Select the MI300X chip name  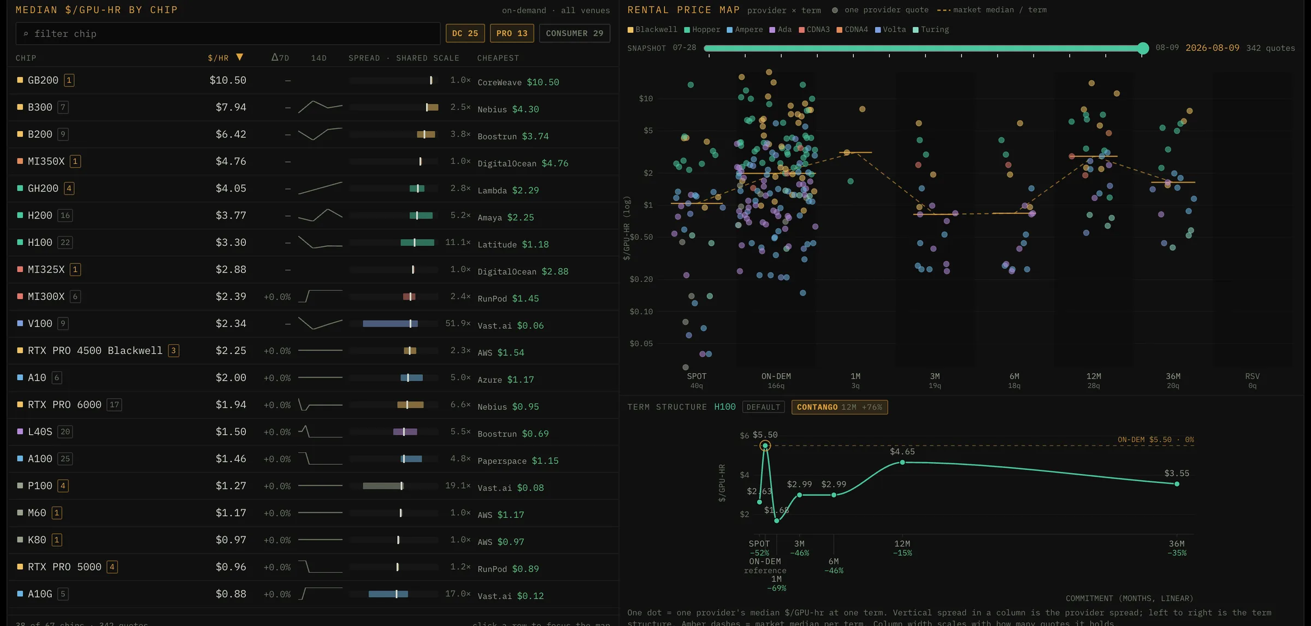46,297
